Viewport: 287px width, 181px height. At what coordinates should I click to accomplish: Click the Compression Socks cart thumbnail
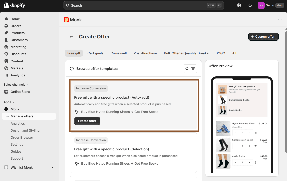[x=223, y=145]
